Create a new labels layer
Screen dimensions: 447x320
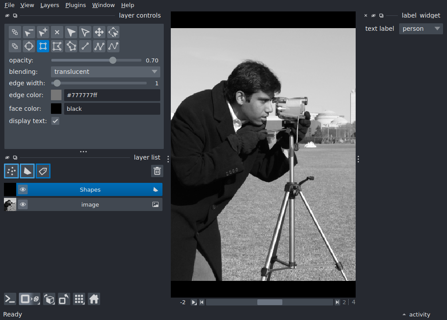[x=43, y=171]
